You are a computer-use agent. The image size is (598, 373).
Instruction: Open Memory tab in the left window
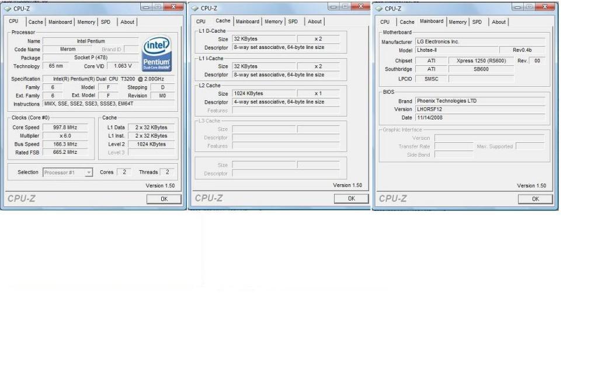pyautogui.click(x=86, y=22)
